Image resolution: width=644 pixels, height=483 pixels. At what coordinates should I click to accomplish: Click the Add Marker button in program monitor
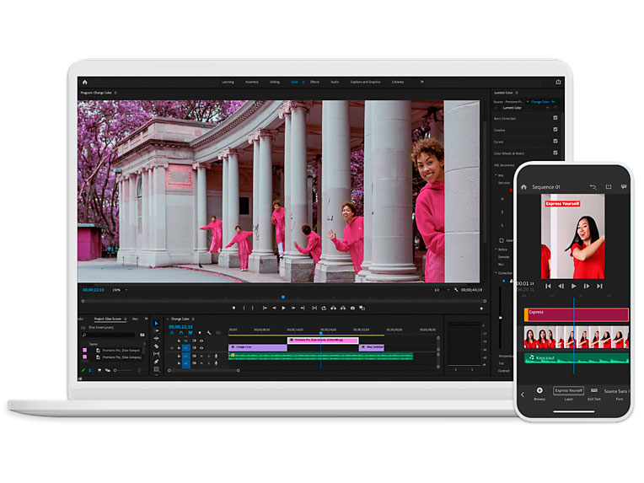click(234, 308)
